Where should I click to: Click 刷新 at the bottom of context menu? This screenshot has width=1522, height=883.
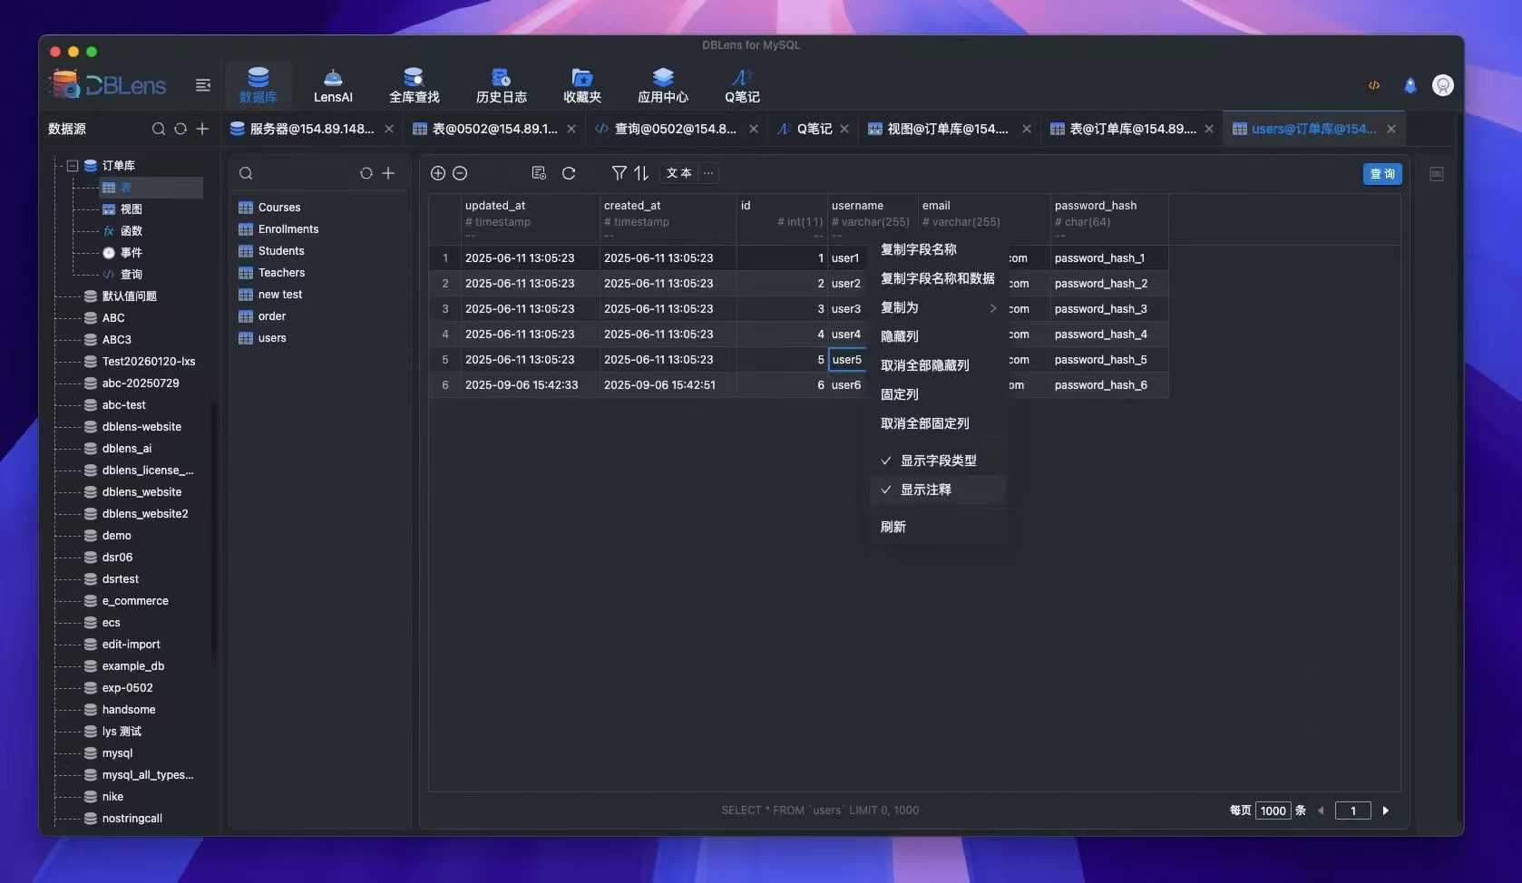(893, 526)
